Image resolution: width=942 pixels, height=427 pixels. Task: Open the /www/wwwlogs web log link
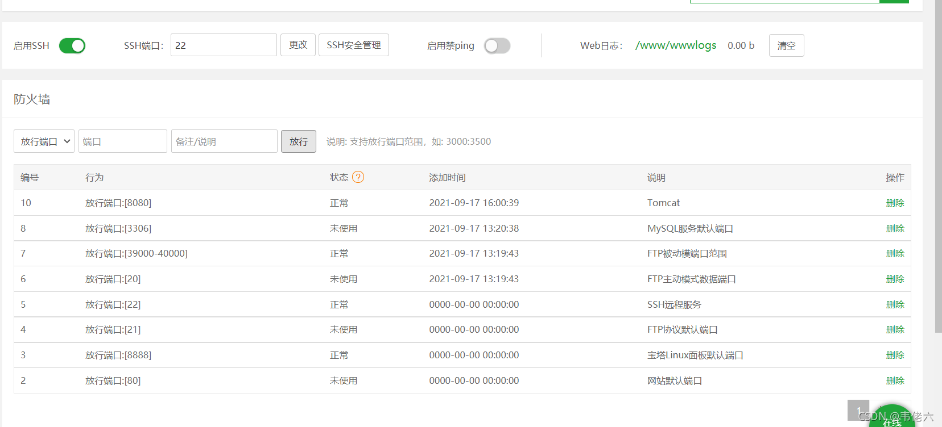pos(676,45)
